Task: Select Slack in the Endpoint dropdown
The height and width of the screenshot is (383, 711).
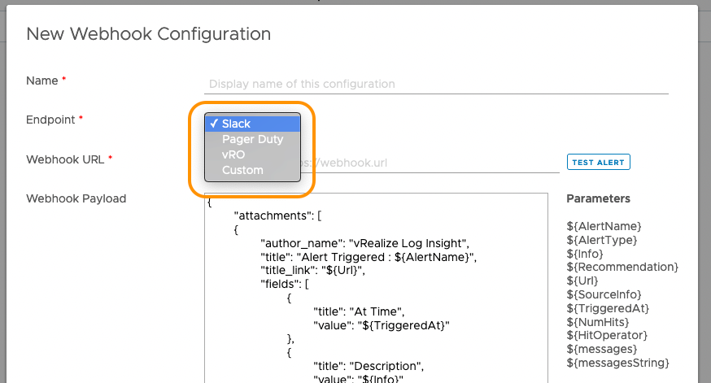Action: 252,124
